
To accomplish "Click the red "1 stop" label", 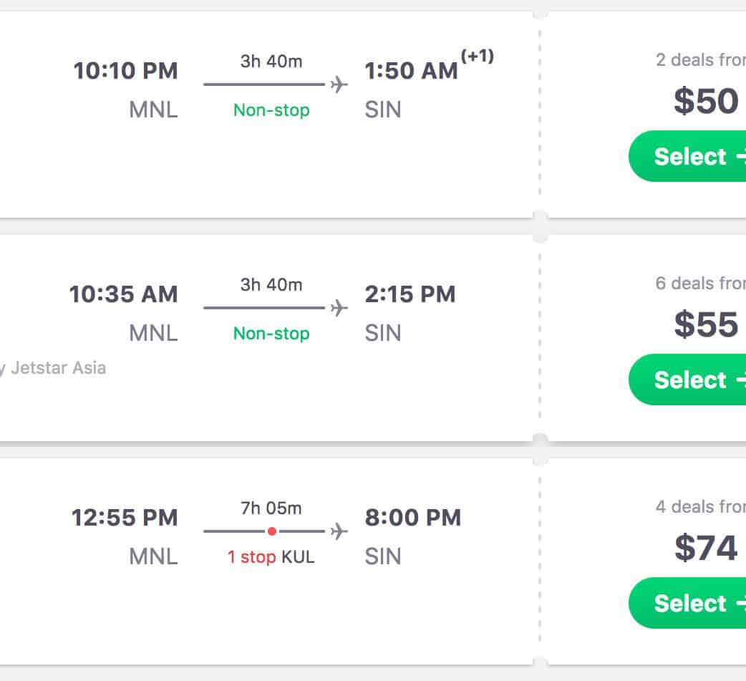I will (x=251, y=557).
